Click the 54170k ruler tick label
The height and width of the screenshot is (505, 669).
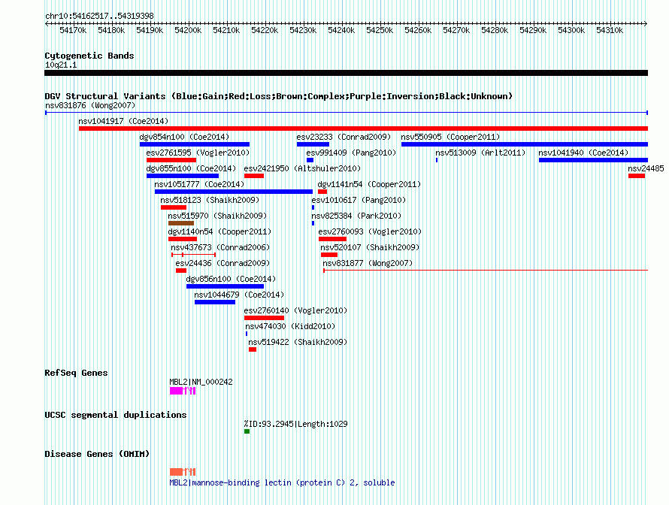click(x=73, y=30)
